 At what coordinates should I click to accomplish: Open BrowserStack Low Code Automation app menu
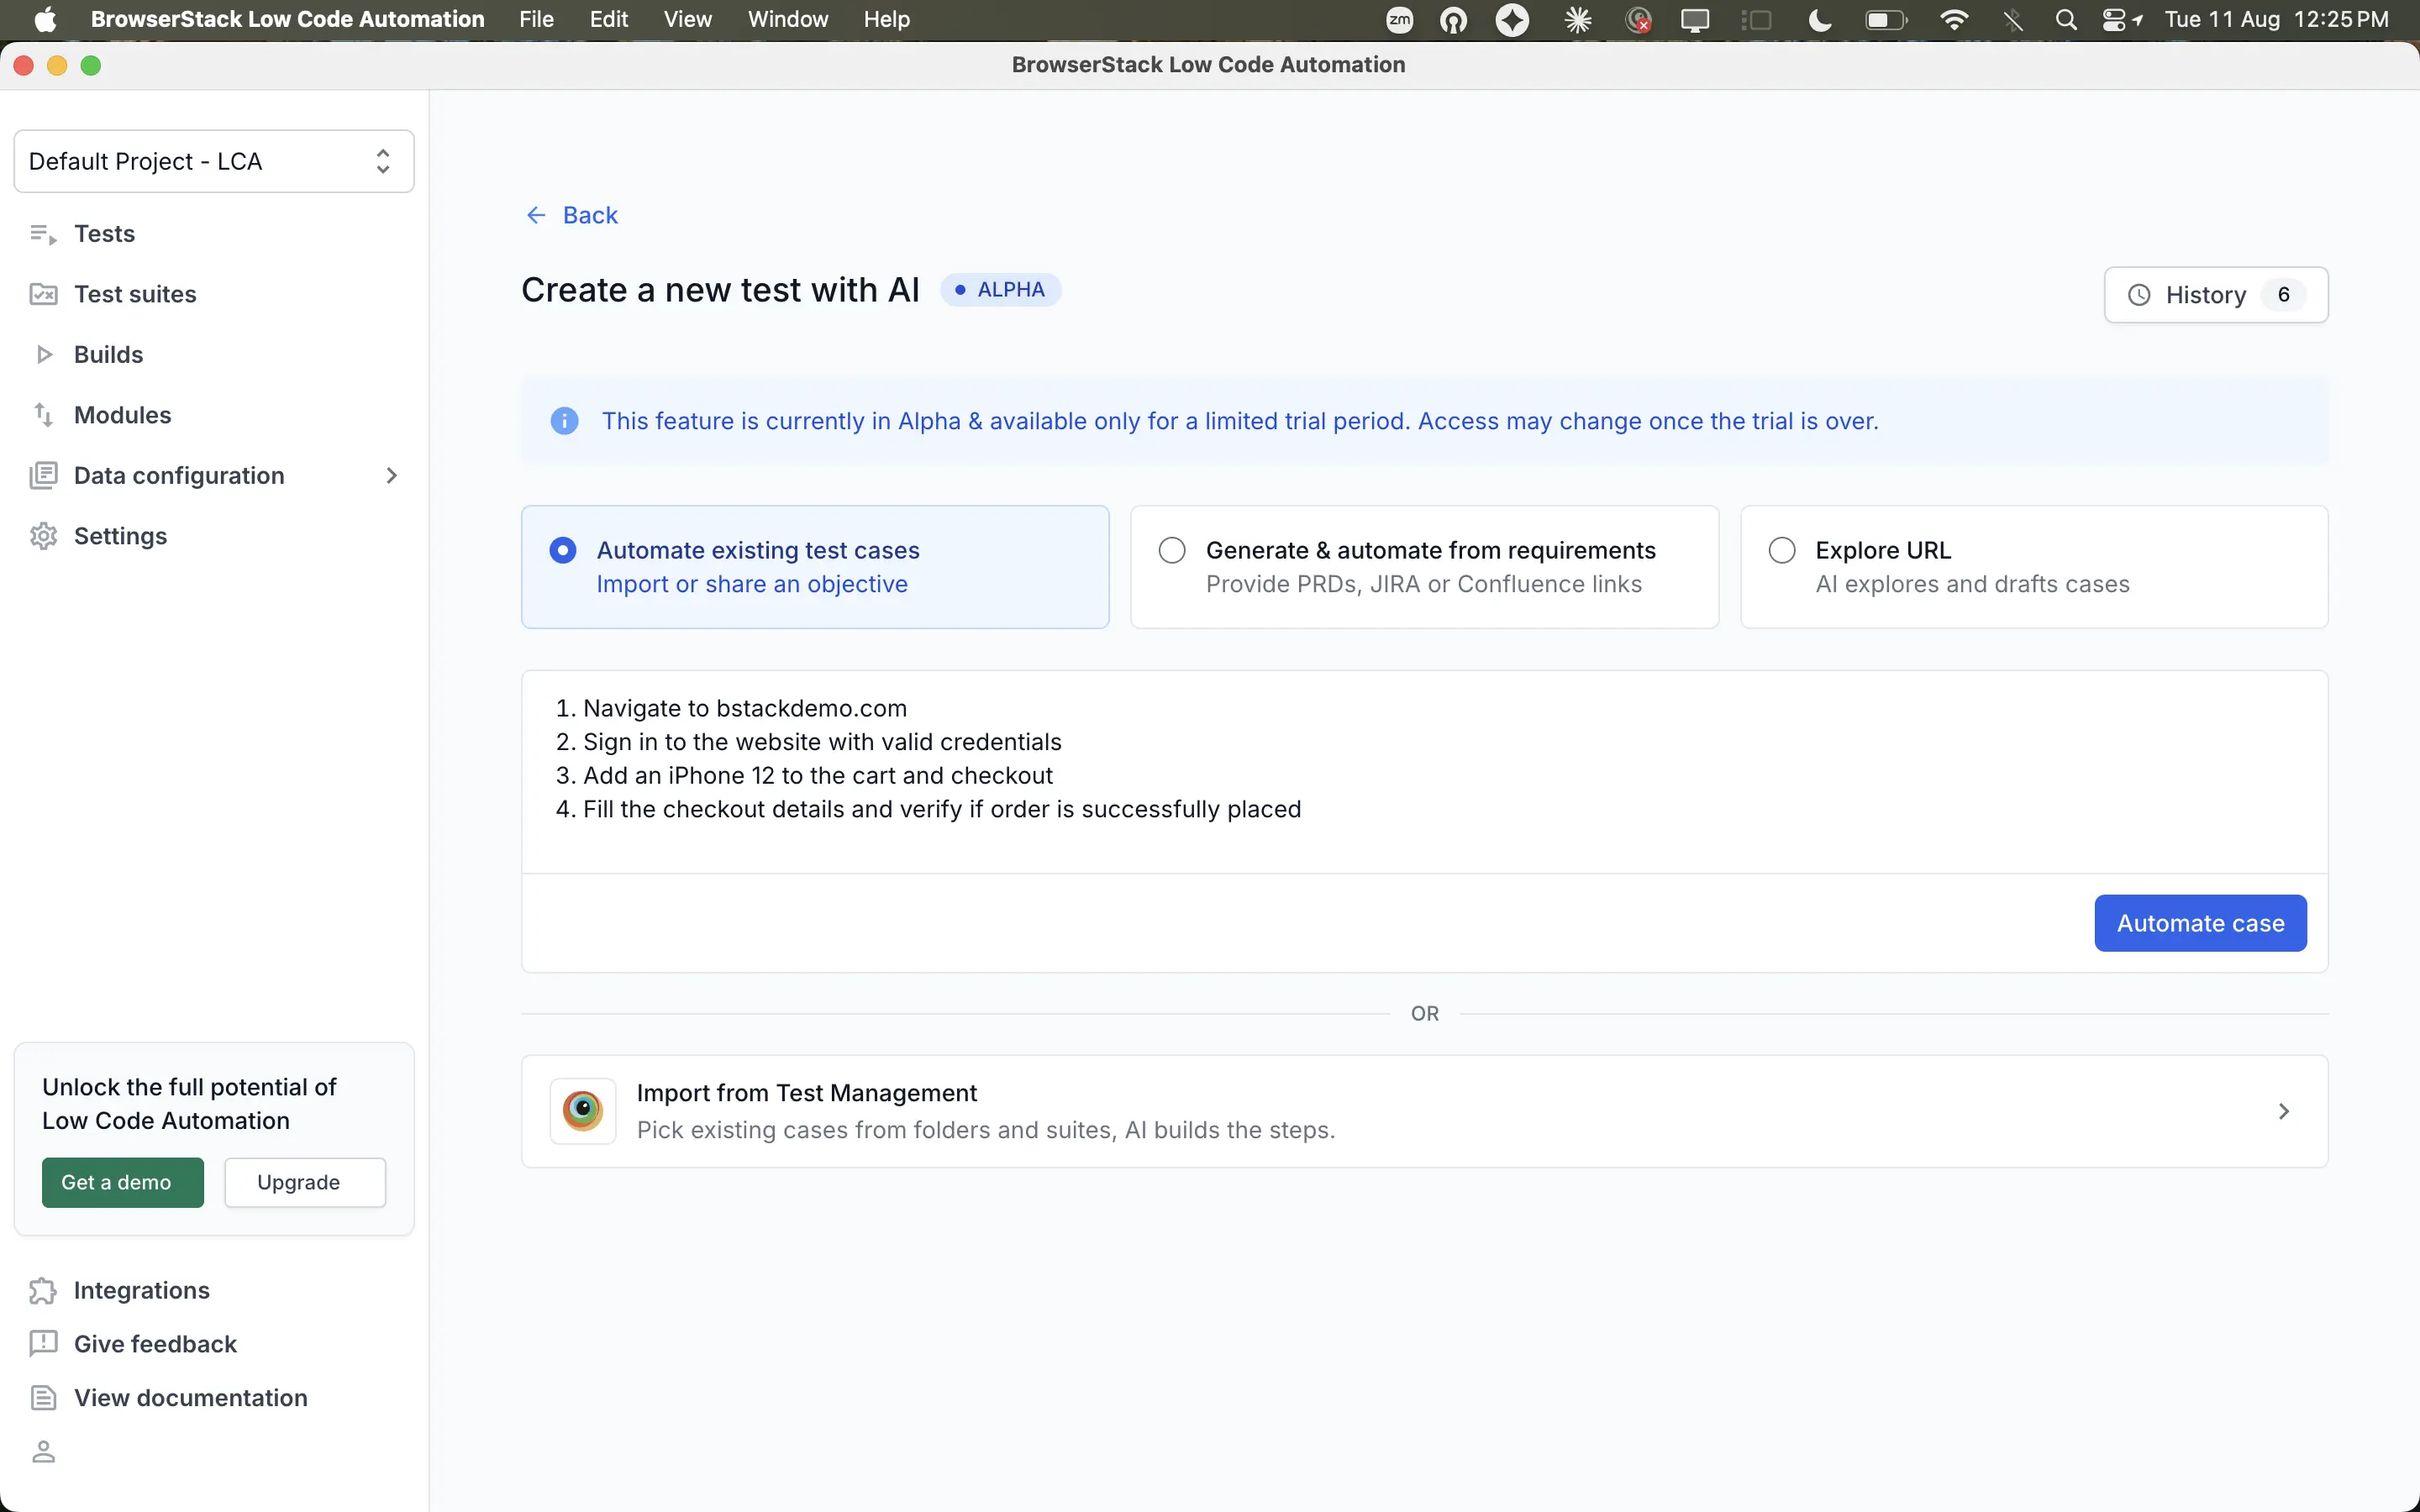click(x=287, y=19)
